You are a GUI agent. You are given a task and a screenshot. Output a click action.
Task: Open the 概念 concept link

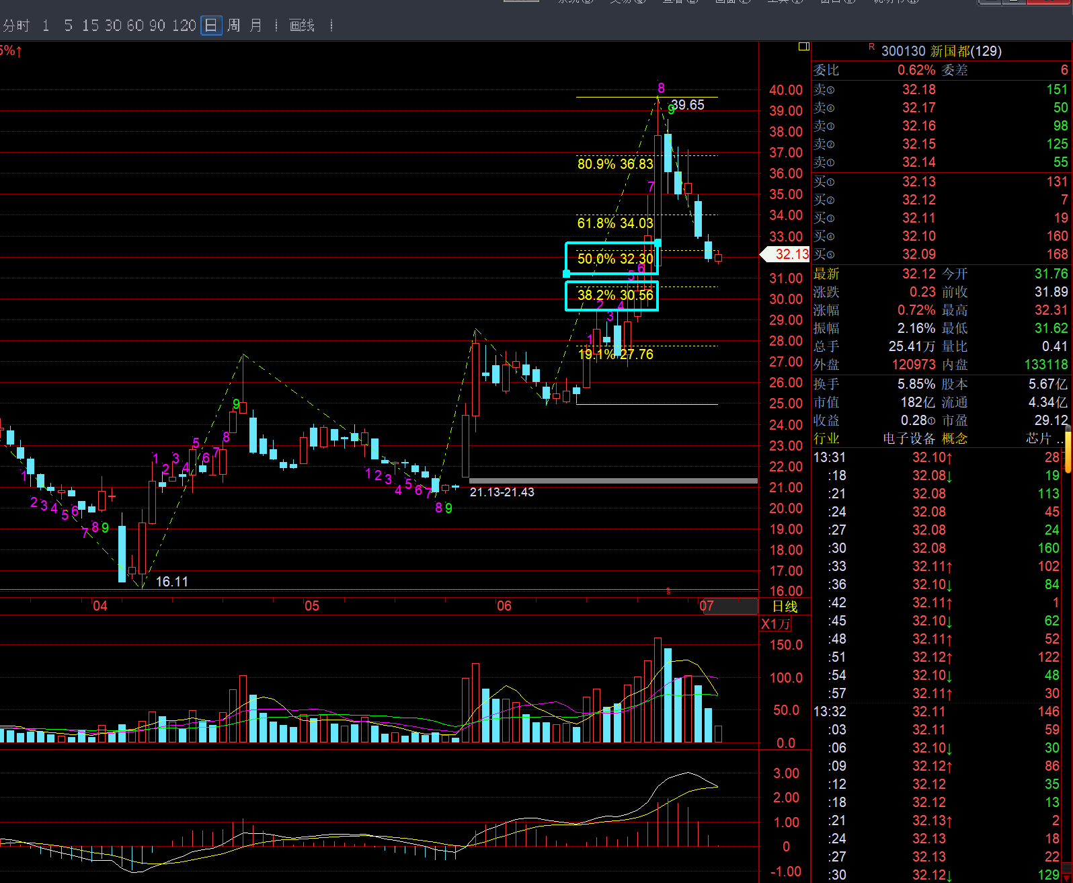click(x=955, y=438)
